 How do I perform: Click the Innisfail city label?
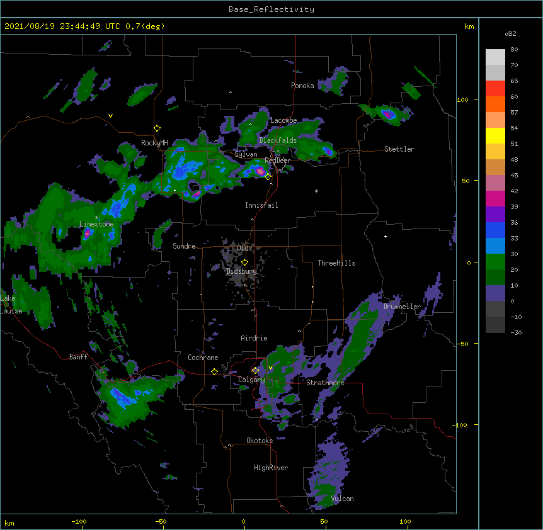[261, 205]
